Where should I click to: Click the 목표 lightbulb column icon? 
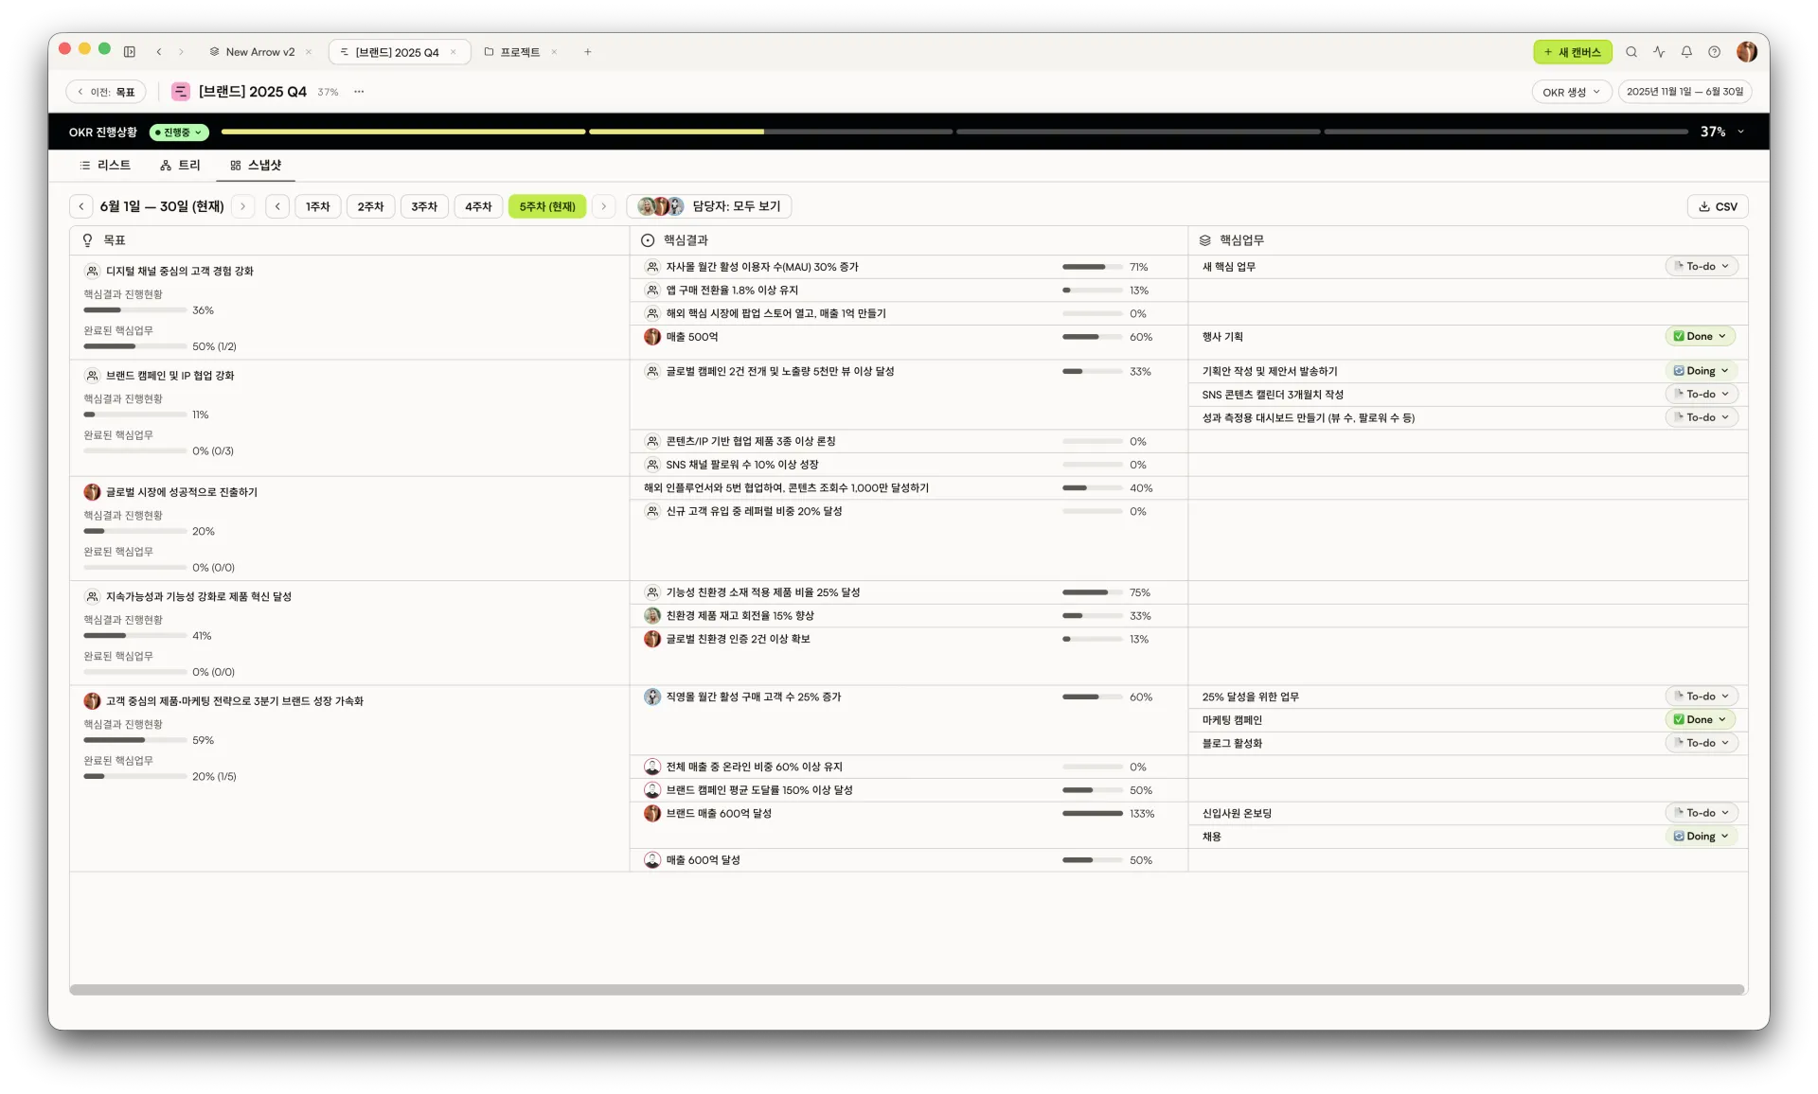pyautogui.click(x=88, y=240)
